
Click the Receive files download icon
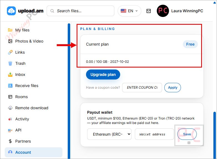pyautogui.click(x=10, y=86)
